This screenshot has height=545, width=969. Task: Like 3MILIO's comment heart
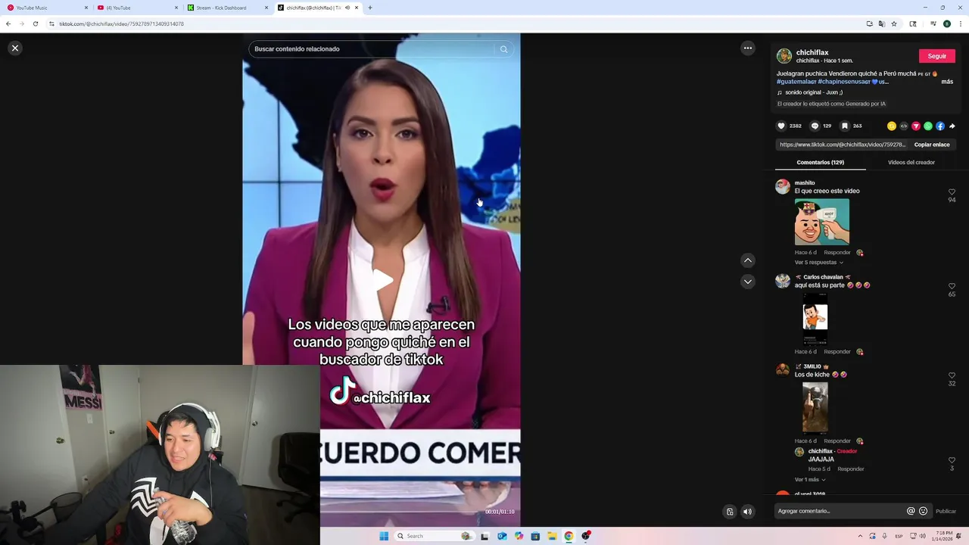tap(952, 375)
